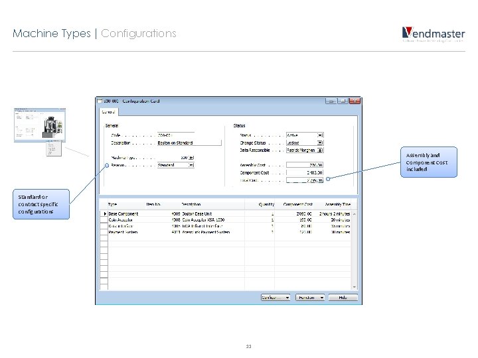This screenshot has height=358, width=478.
Task: Close the Configuration Card window
Action: 355,101
